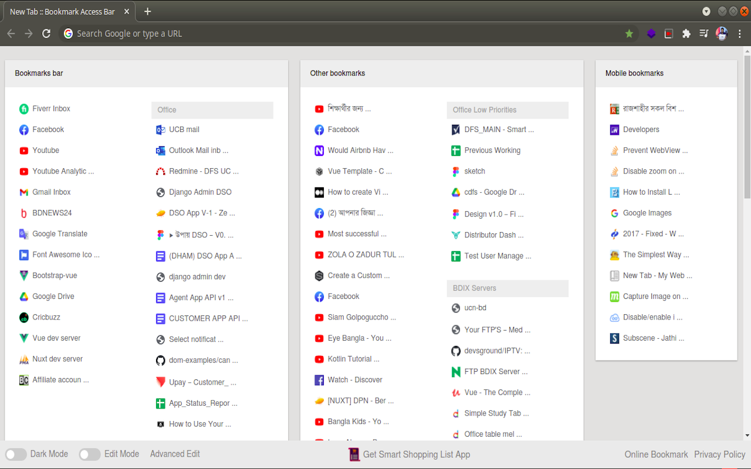Click the Font Awesome flag icon
The image size is (751, 469).
point(24,255)
